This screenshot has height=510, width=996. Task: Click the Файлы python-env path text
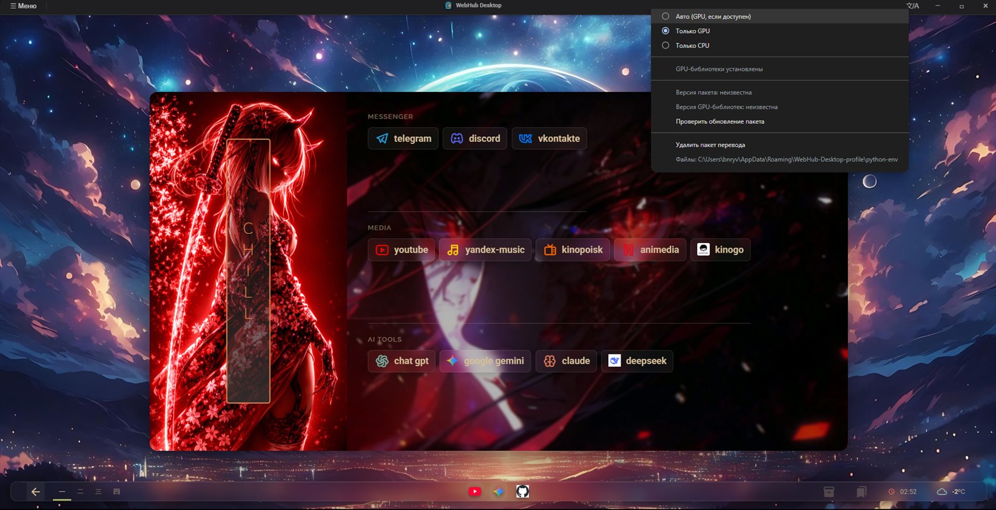[787, 159]
